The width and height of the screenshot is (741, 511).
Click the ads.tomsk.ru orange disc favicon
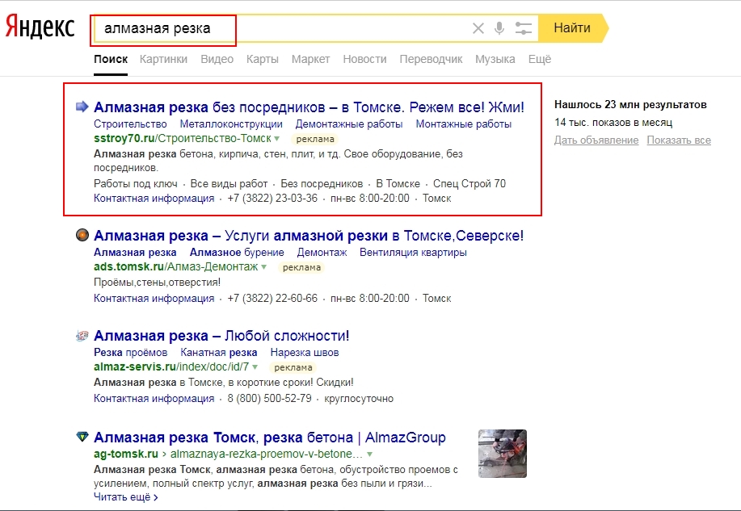pyautogui.click(x=82, y=235)
